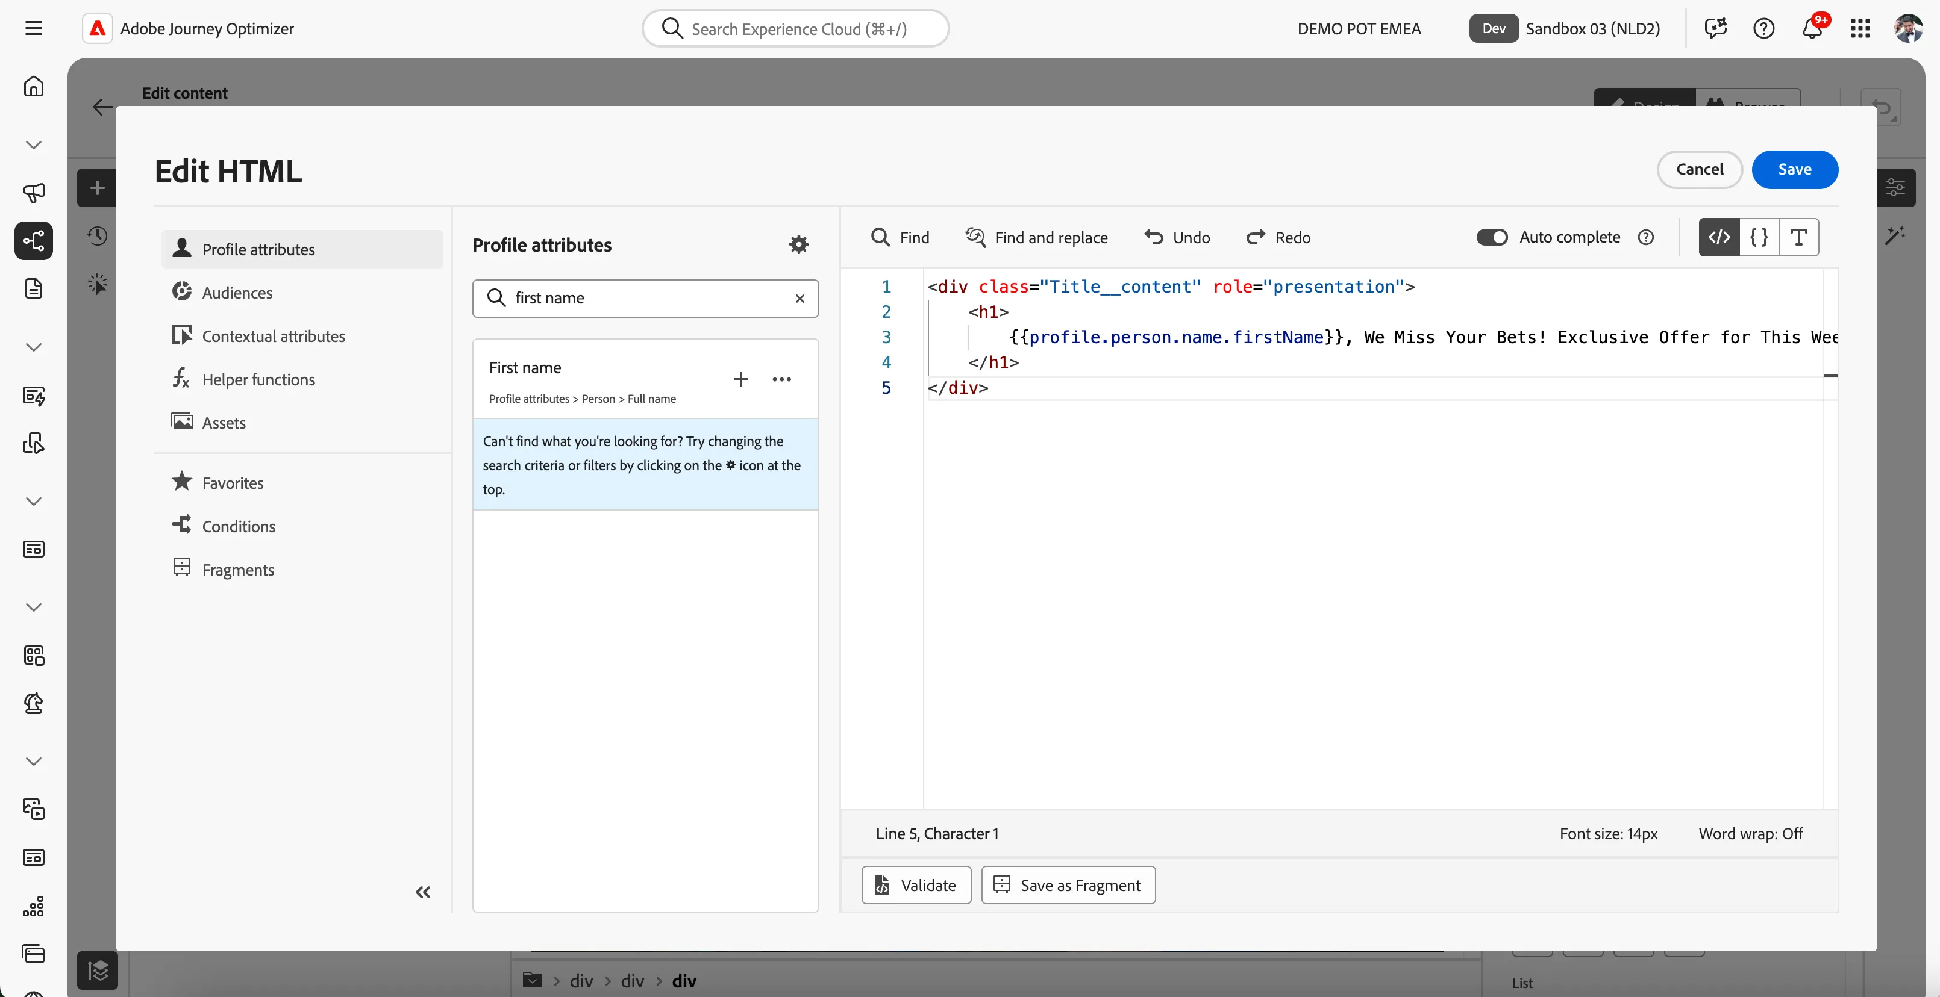Viewport: 1940px width, 997px height.
Task: Open the apps grid switcher
Action: 1860,28
